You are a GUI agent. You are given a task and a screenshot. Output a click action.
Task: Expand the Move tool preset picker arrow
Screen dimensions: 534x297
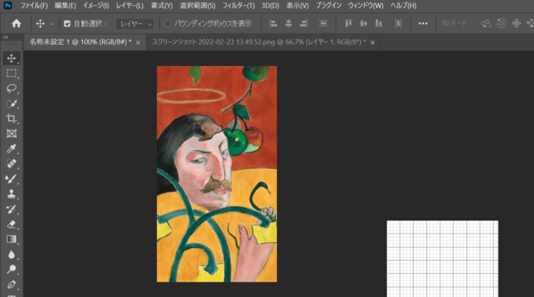click(52, 24)
